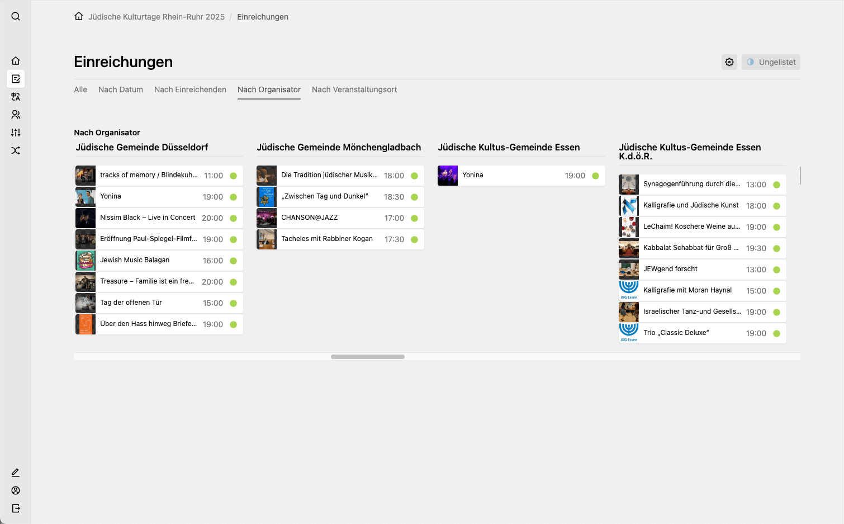Open the users icon in sidebar
Image resolution: width=844 pixels, height=524 pixels.
(x=16, y=115)
